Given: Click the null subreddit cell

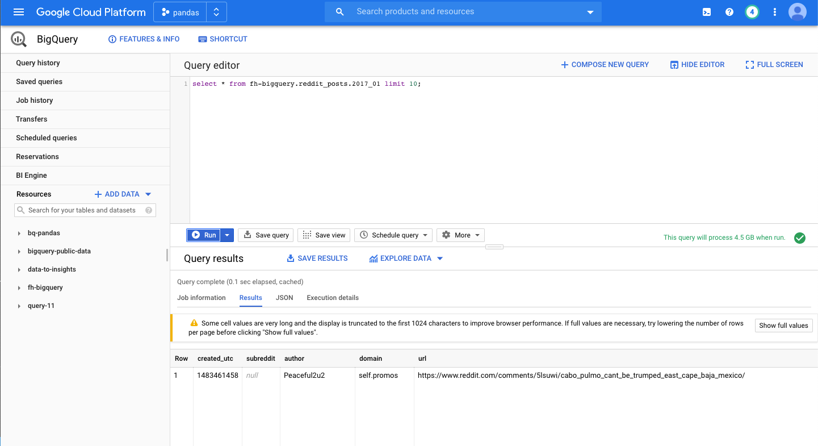Looking at the screenshot, I should tap(252, 376).
